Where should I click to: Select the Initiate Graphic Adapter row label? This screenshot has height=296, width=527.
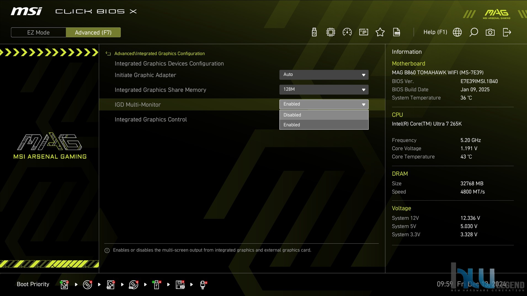[145, 75]
